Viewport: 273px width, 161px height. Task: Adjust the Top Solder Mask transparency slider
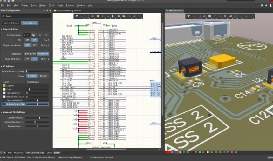pos(38,101)
